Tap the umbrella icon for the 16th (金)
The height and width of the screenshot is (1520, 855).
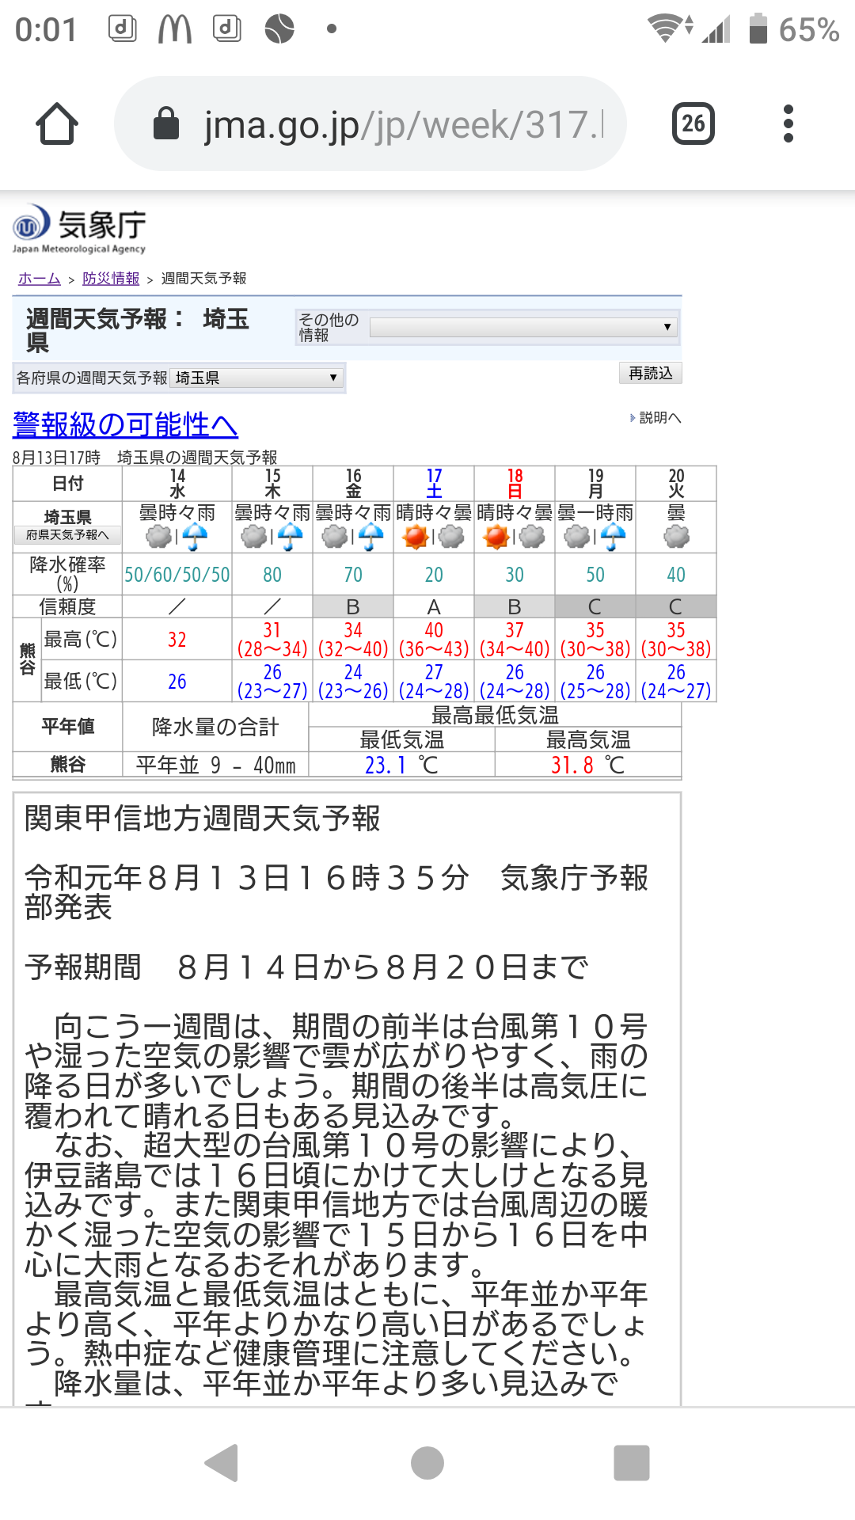[370, 538]
